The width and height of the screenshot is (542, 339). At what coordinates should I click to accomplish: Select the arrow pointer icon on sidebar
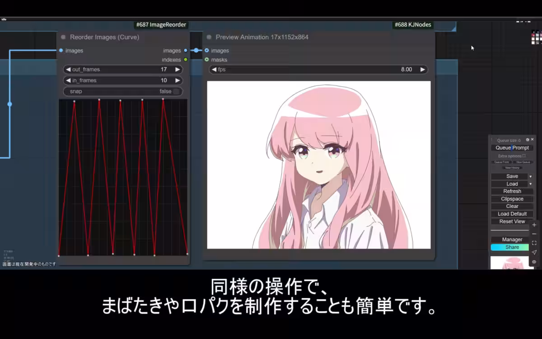tap(534, 252)
